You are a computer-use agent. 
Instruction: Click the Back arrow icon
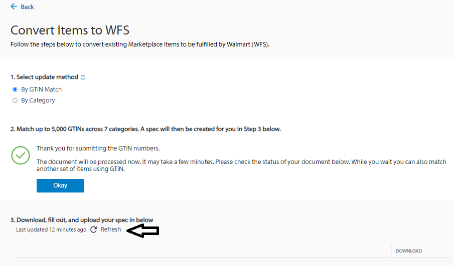(14, 6)
